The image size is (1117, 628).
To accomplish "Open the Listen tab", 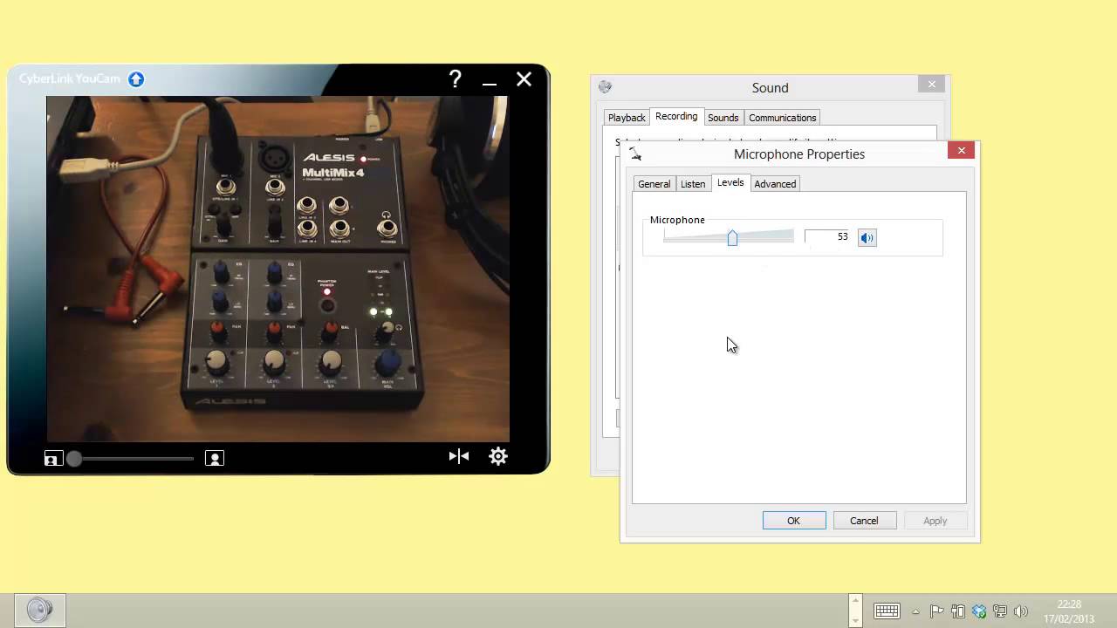I will point(693,184).
